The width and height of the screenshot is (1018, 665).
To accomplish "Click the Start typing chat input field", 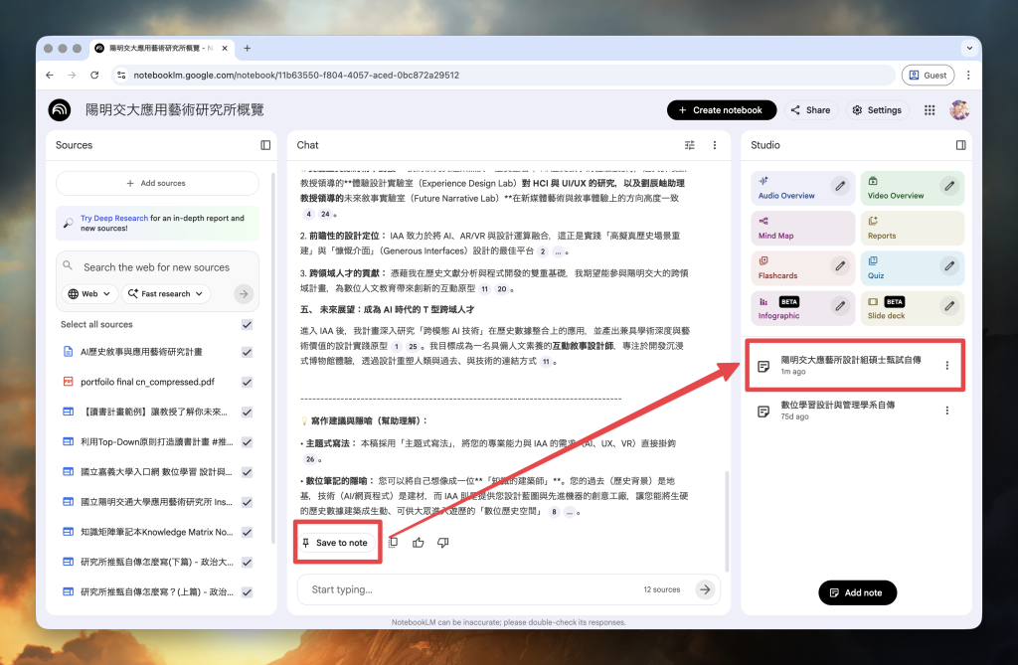I will pyautogui.click(x=447, y=588).
